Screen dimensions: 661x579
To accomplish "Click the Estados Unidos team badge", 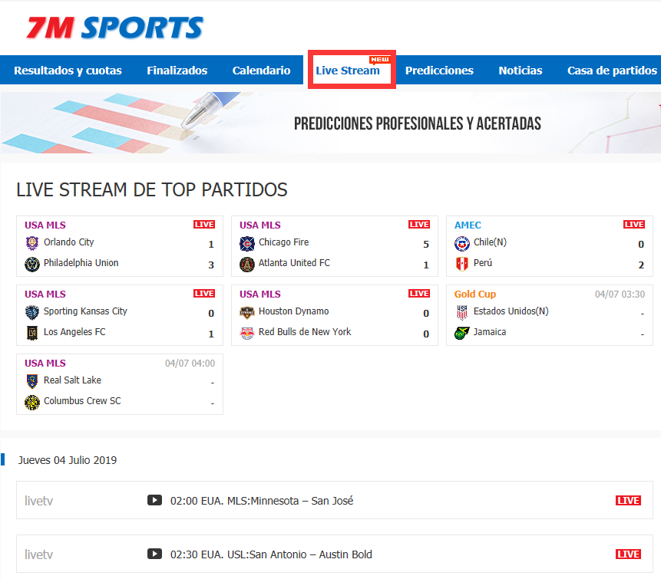I will (x=462, y=312).
